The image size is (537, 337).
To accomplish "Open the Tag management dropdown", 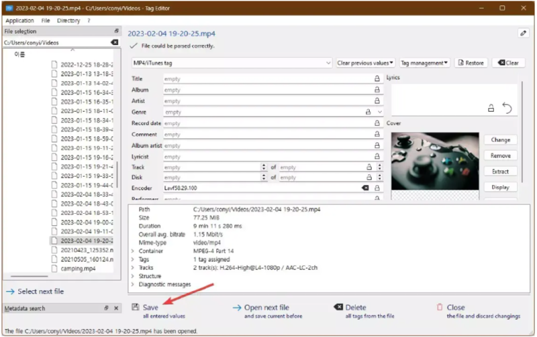I will pyautogui.click(x=424, y=63).
